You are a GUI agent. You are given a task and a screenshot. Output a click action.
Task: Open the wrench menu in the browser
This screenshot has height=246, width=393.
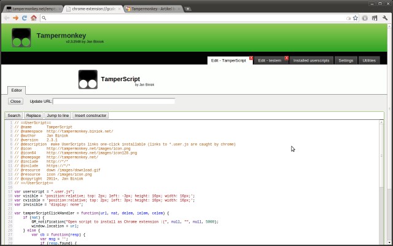(x=385, y=18)
